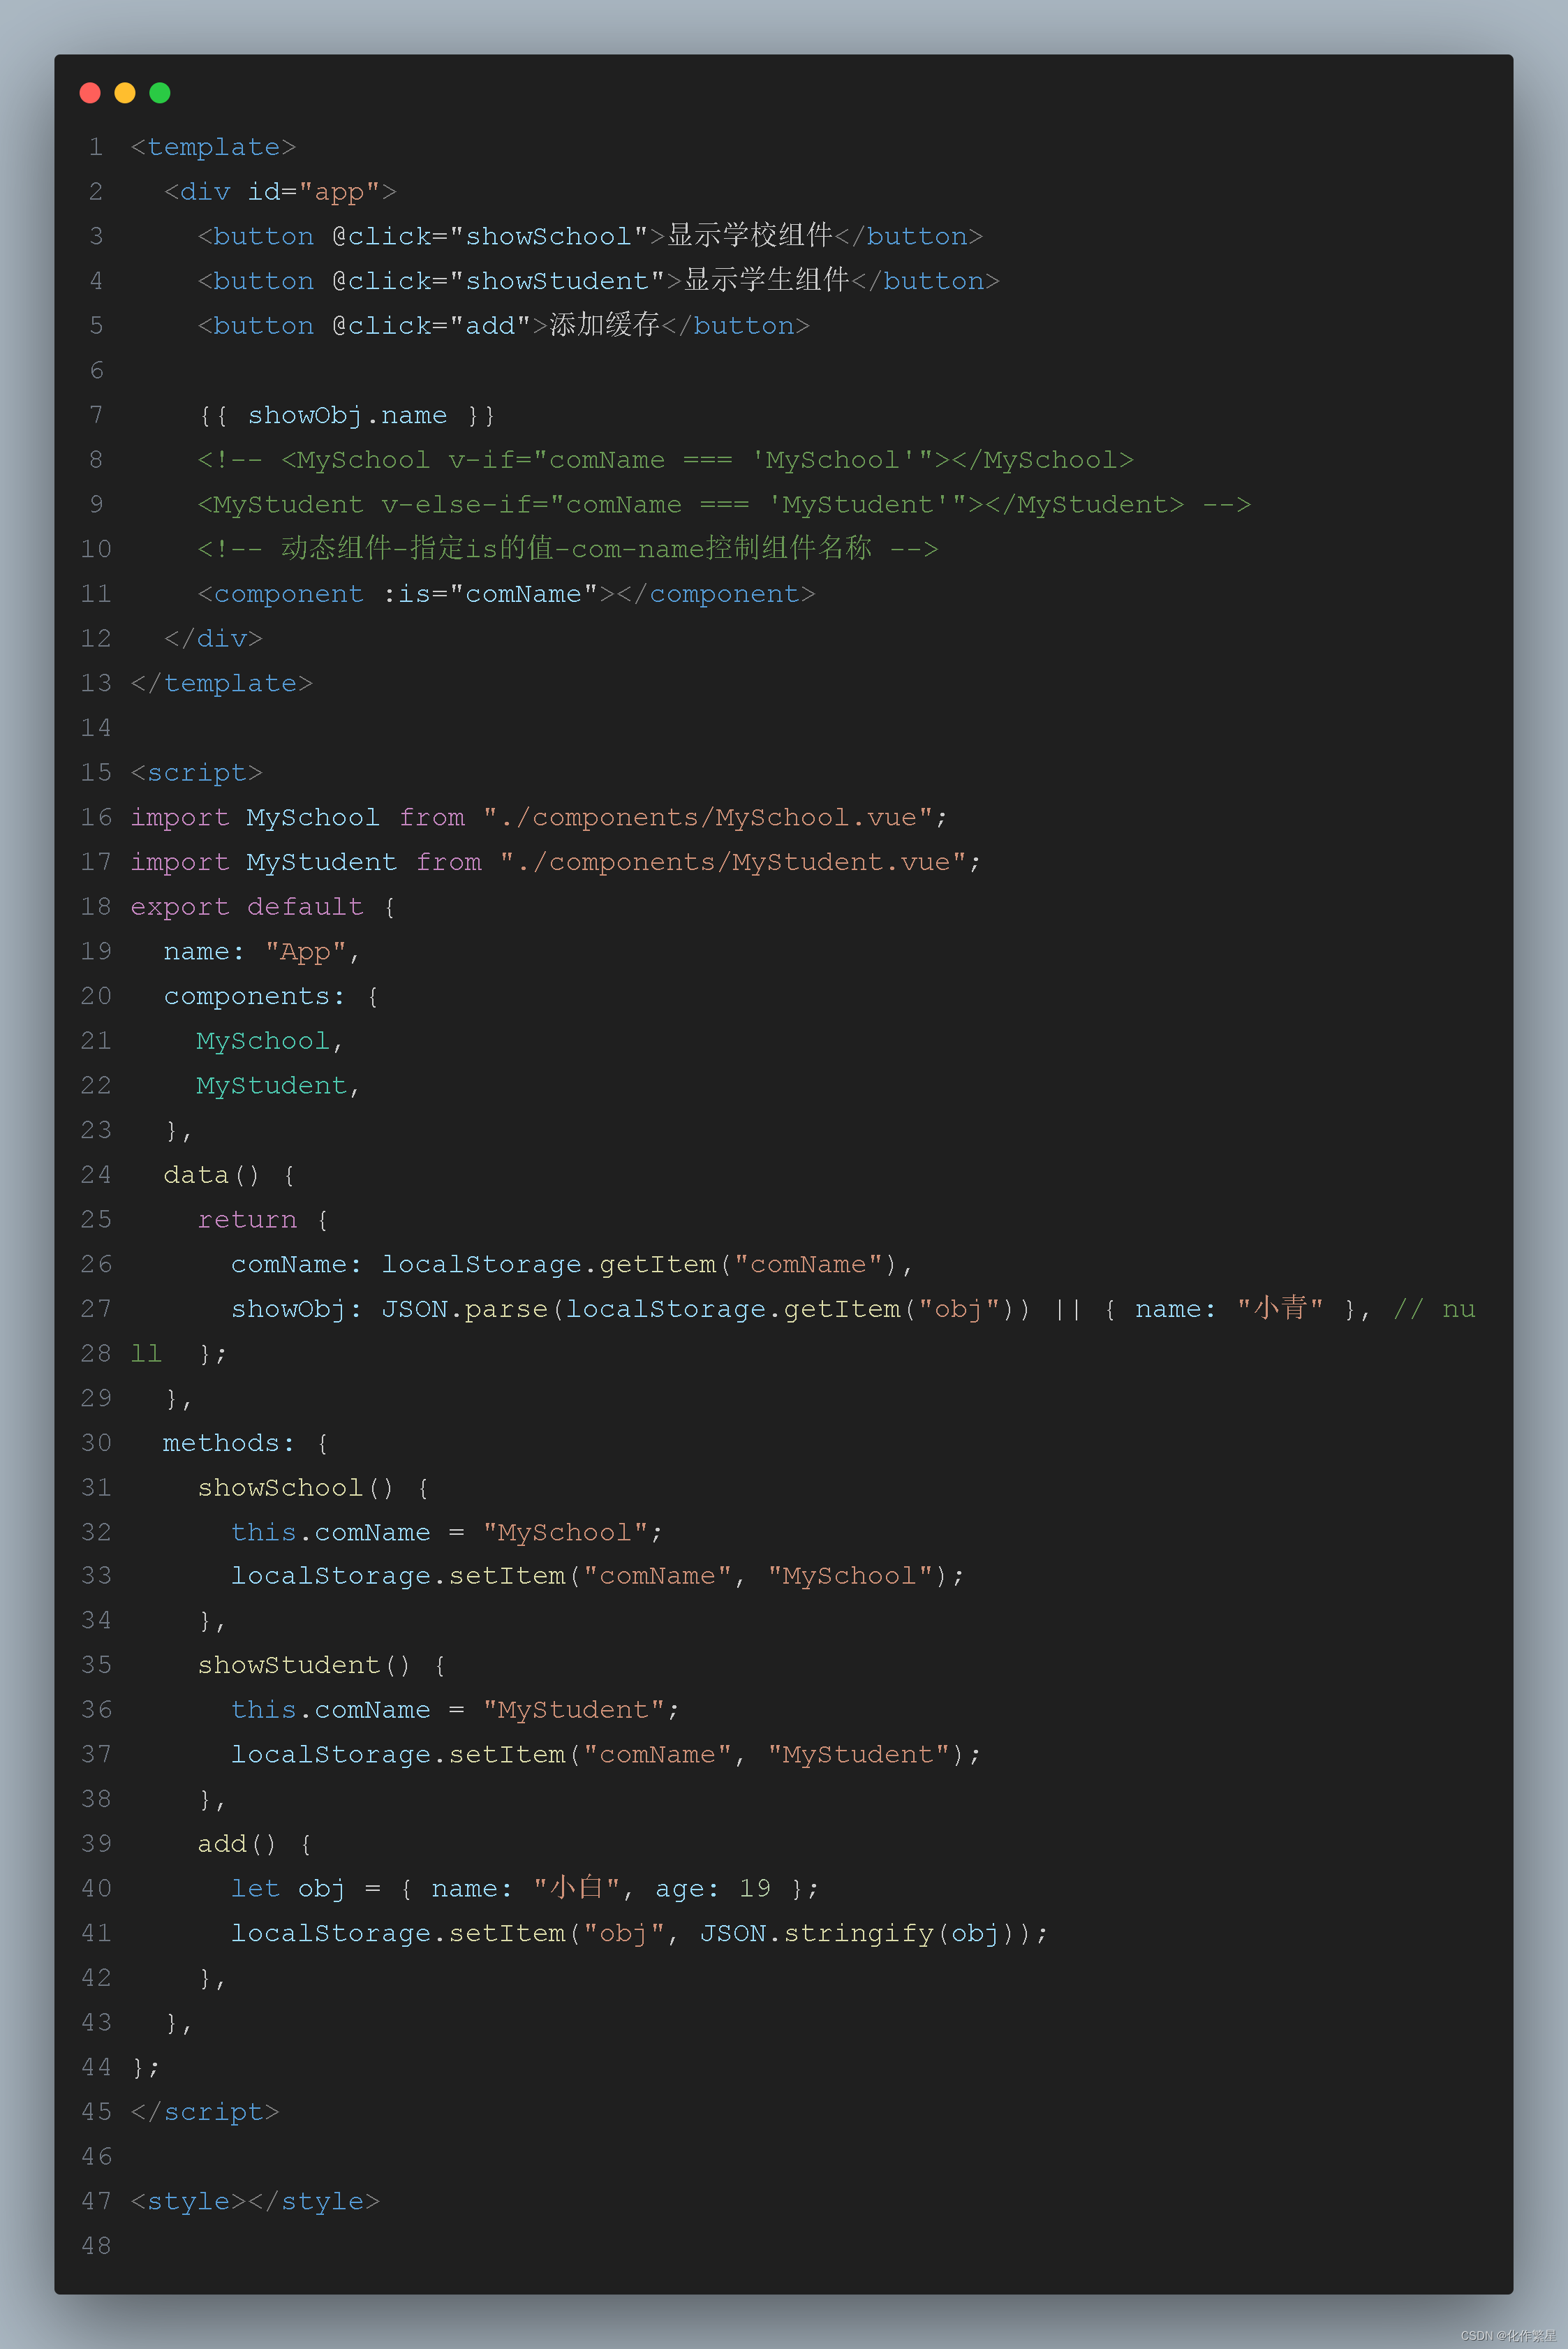Image resolution: width=1568 pixels, height=2349 pixels.
Task: Click setItem("comName", "MySchool") on line 33
Action: pyautogui.click(x=698, y=1576)
